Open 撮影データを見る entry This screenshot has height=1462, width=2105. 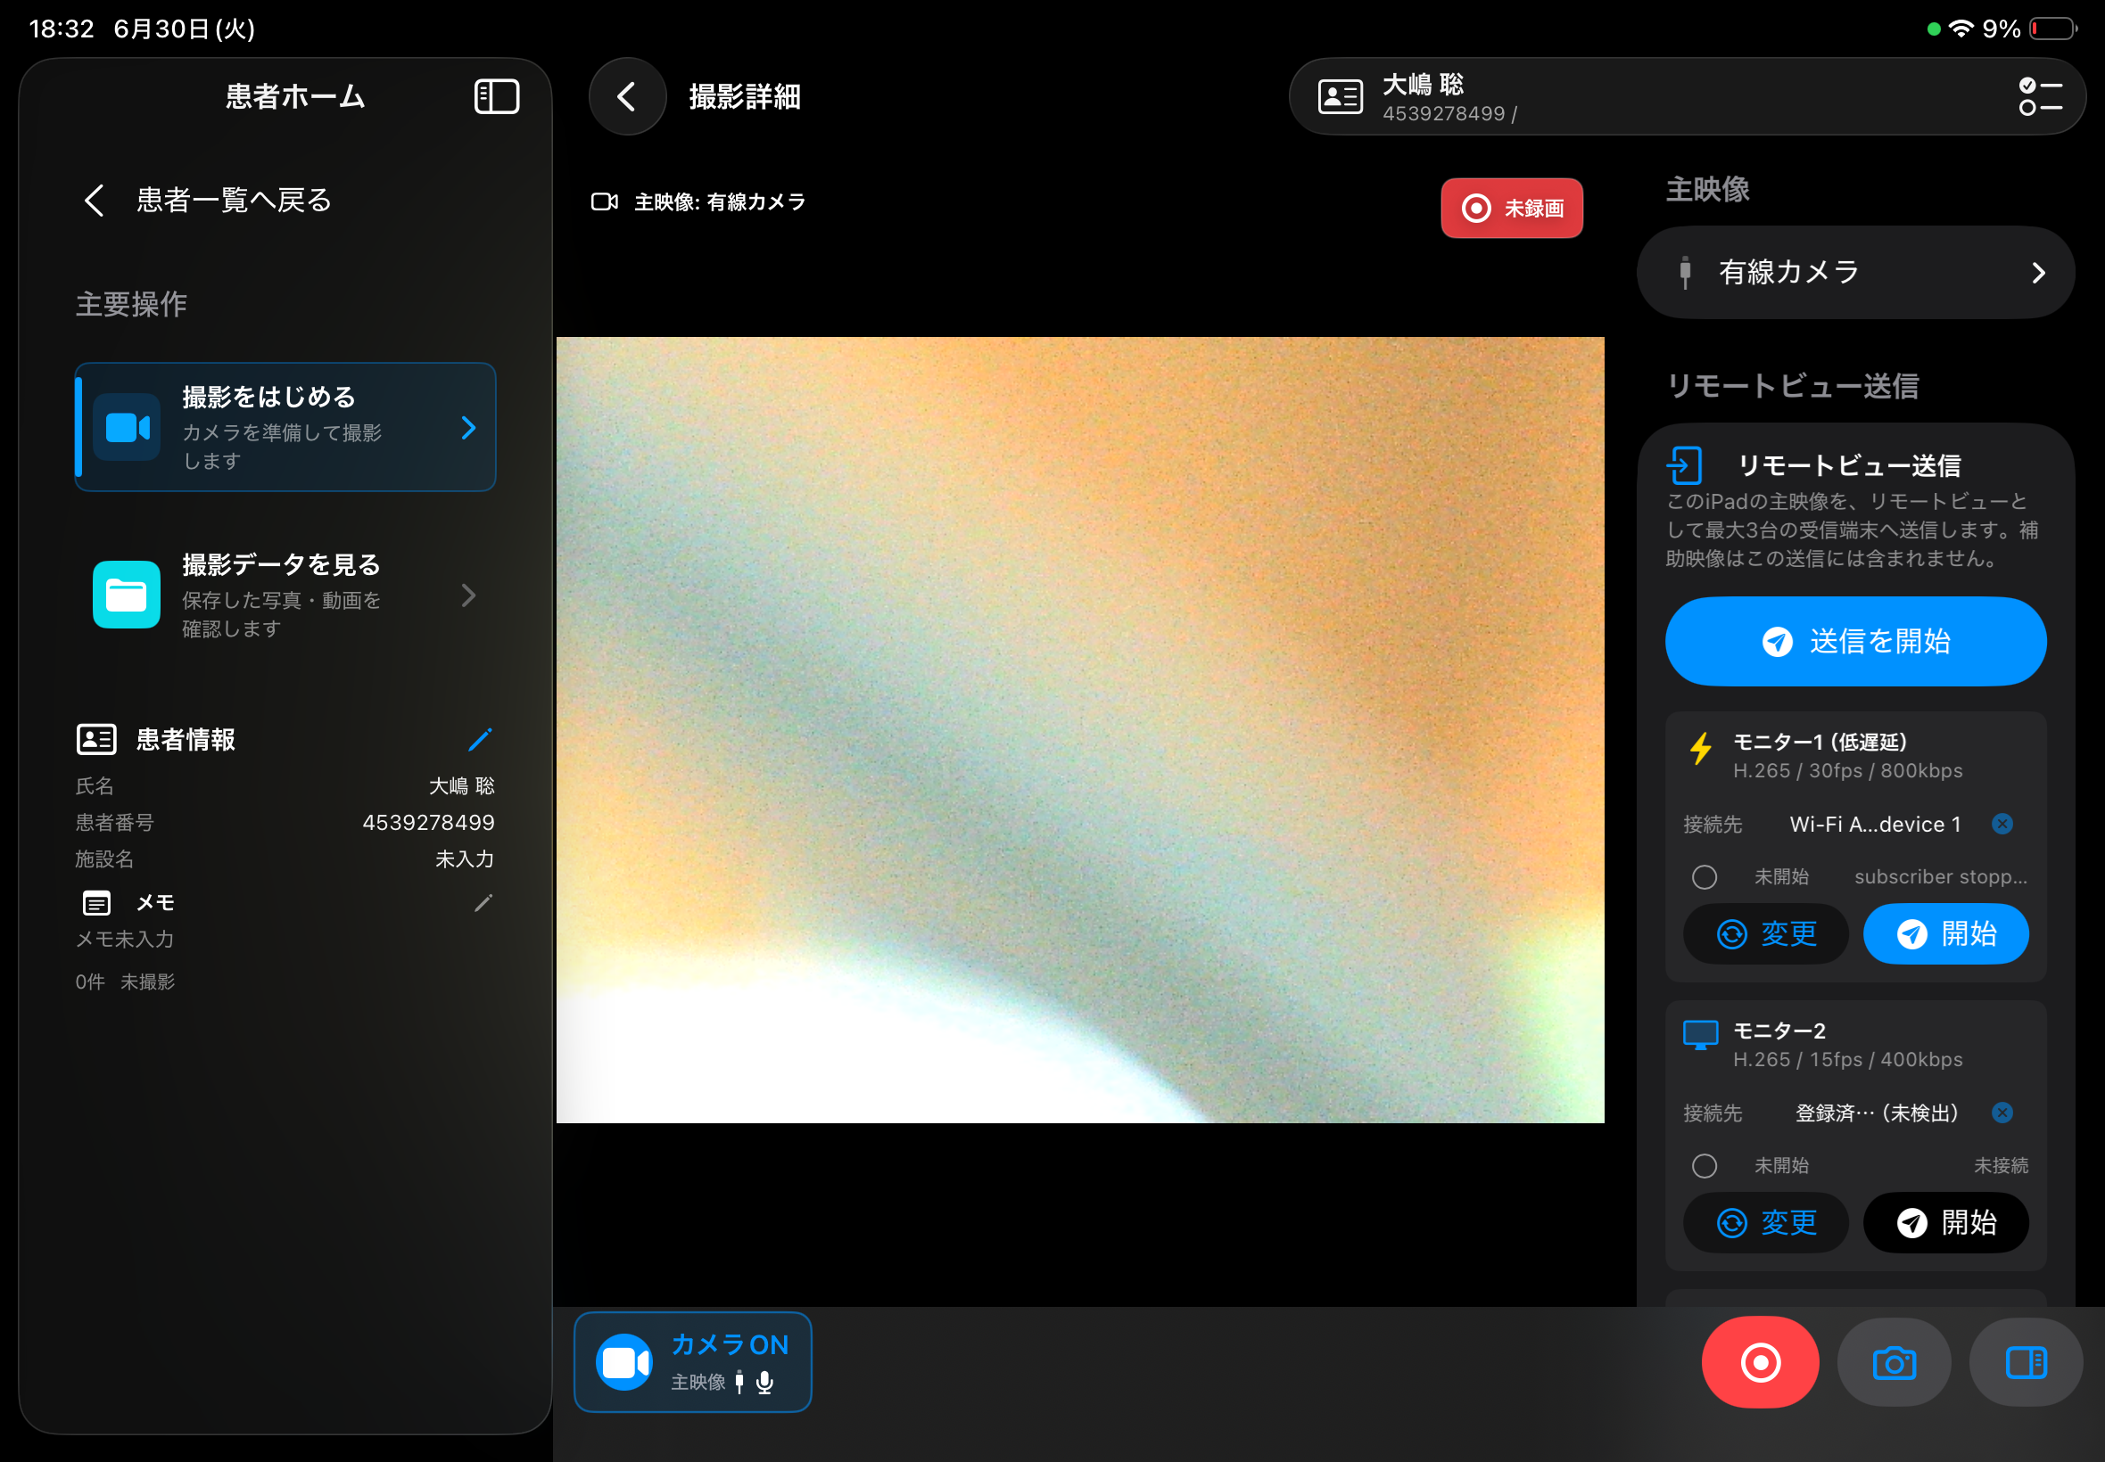[285, 595]
